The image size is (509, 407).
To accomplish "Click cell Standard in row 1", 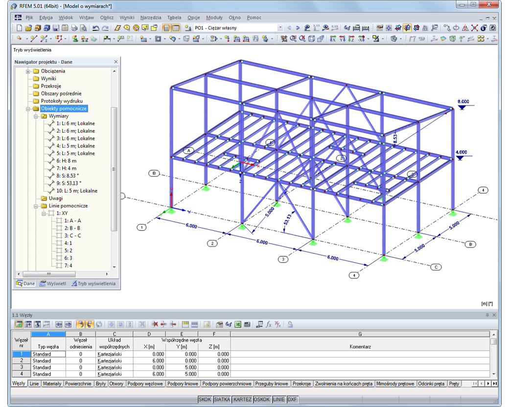I will tap(48, 354).
